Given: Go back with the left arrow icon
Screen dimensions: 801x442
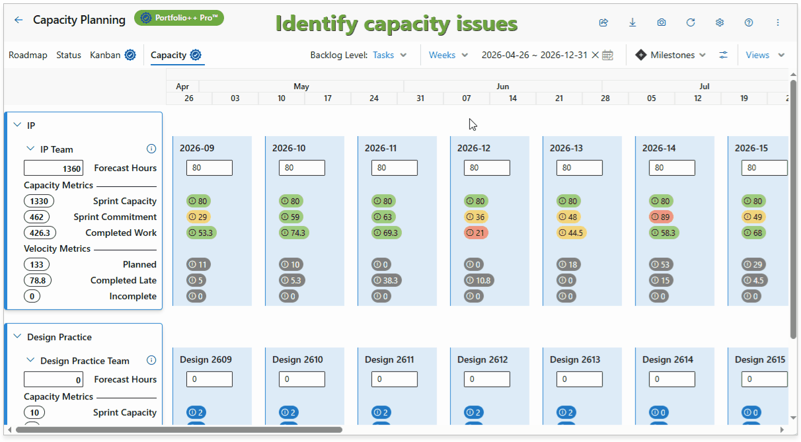Looking at the screenshot, I should 18,20.
